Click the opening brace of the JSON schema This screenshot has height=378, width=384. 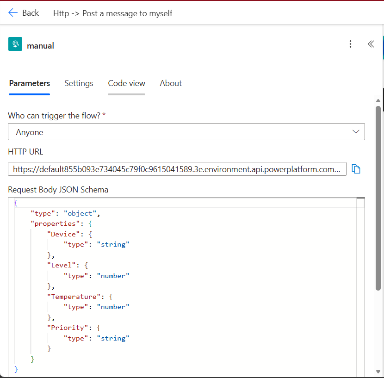point(16,203)
